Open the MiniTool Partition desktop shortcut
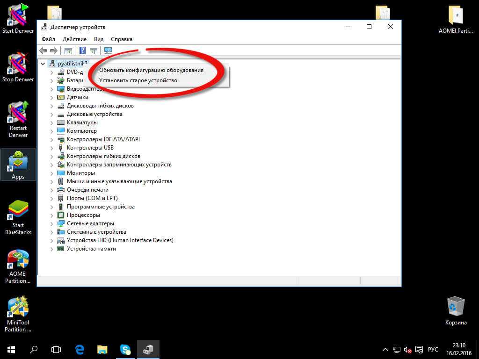Image resolution: width=479 pixels, height=359 pixels. pos(18,314)
